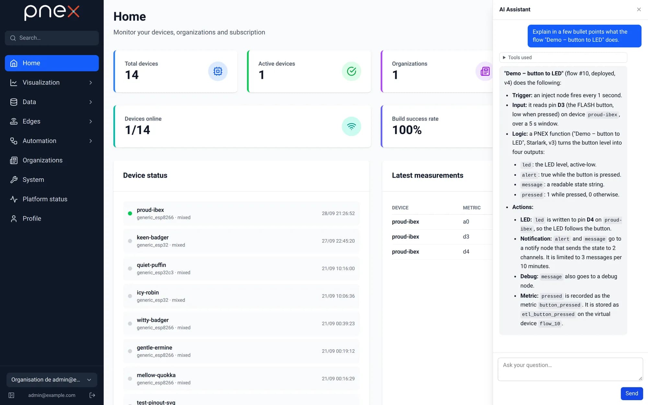
Task: Click the System wrench icon
Action: click(x=14, y=180)
